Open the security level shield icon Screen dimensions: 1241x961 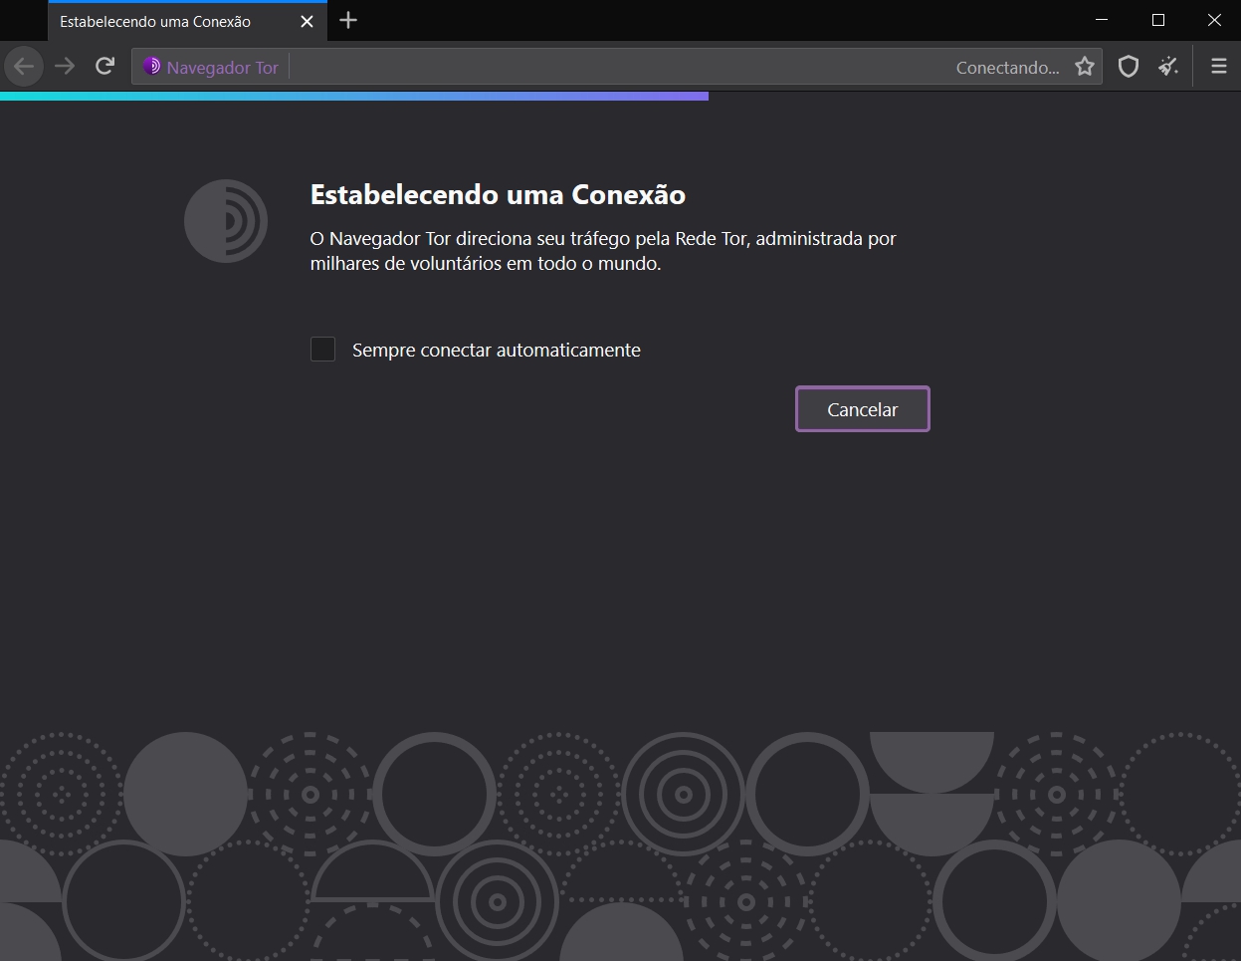click(1128, 67)
